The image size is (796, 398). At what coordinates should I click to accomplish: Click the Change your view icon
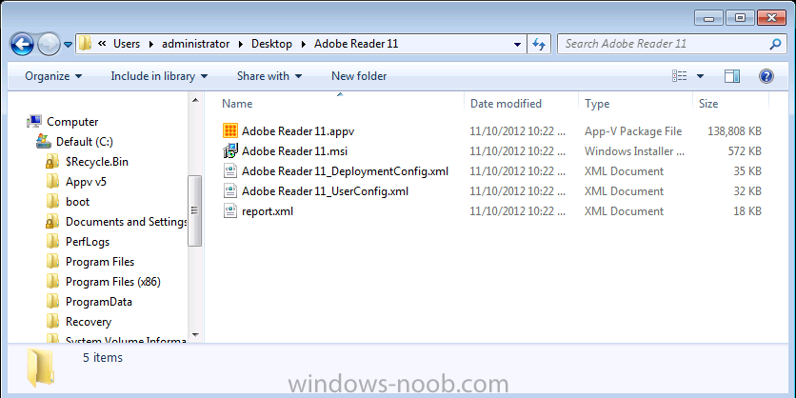click(680, 76)
